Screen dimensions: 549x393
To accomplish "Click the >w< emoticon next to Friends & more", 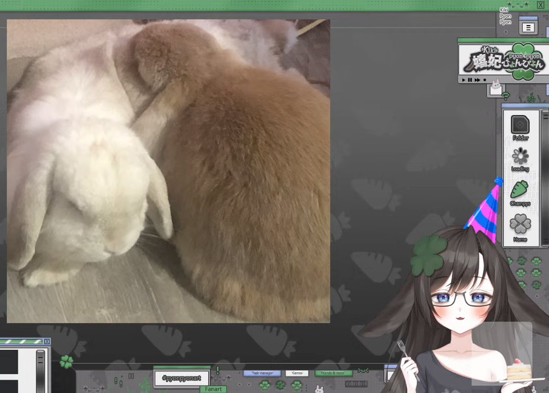I will click(363, 370).
